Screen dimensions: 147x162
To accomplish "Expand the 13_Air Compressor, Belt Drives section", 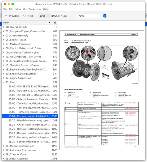I will pyautogui.click(x=4, y=57).
